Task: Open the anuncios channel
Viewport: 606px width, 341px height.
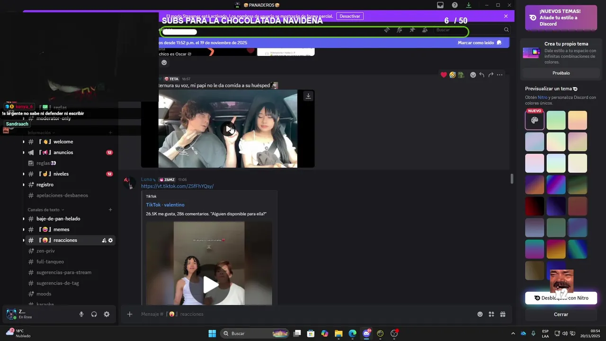Action: pyautogui.click(x=70, y=153)
